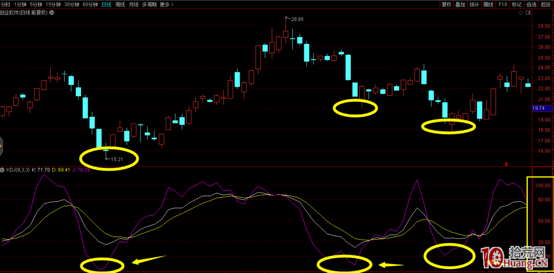The height and width of the screenshot is (273, 554).
Task: Click the 28.85 high price label
Action: (x=297, y=19)
